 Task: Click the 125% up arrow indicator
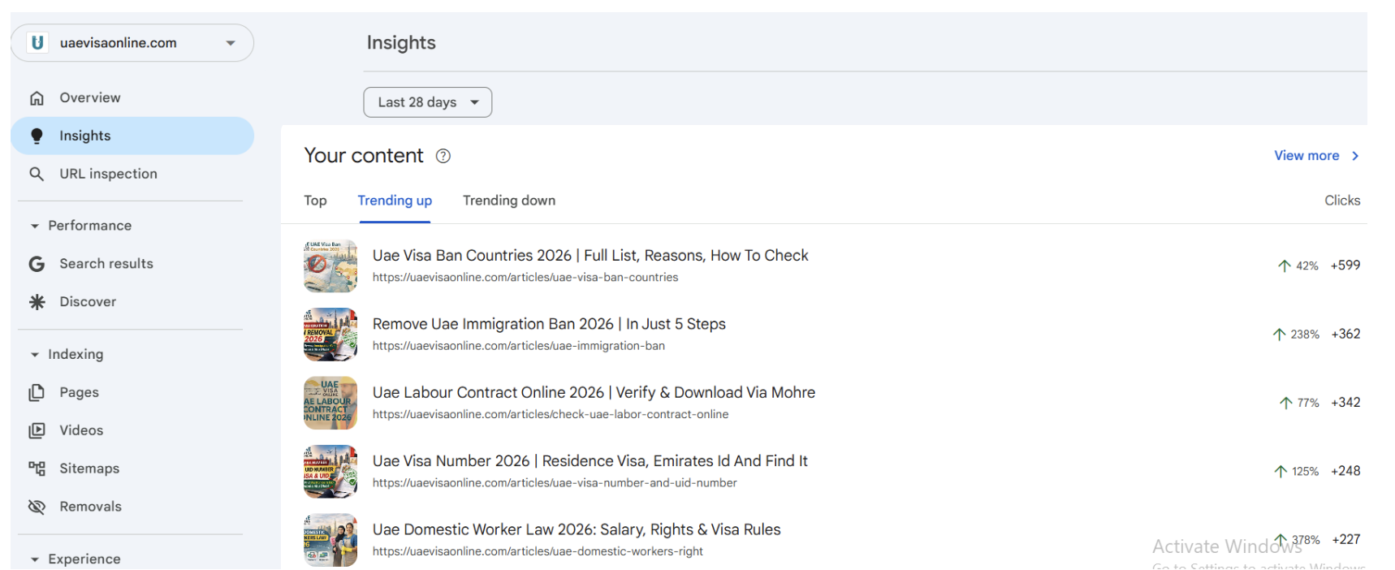tap(1281, 472)
